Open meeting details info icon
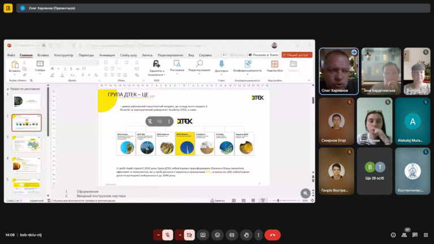The height and width of the screenshot is (244, 434). [393, 235]
